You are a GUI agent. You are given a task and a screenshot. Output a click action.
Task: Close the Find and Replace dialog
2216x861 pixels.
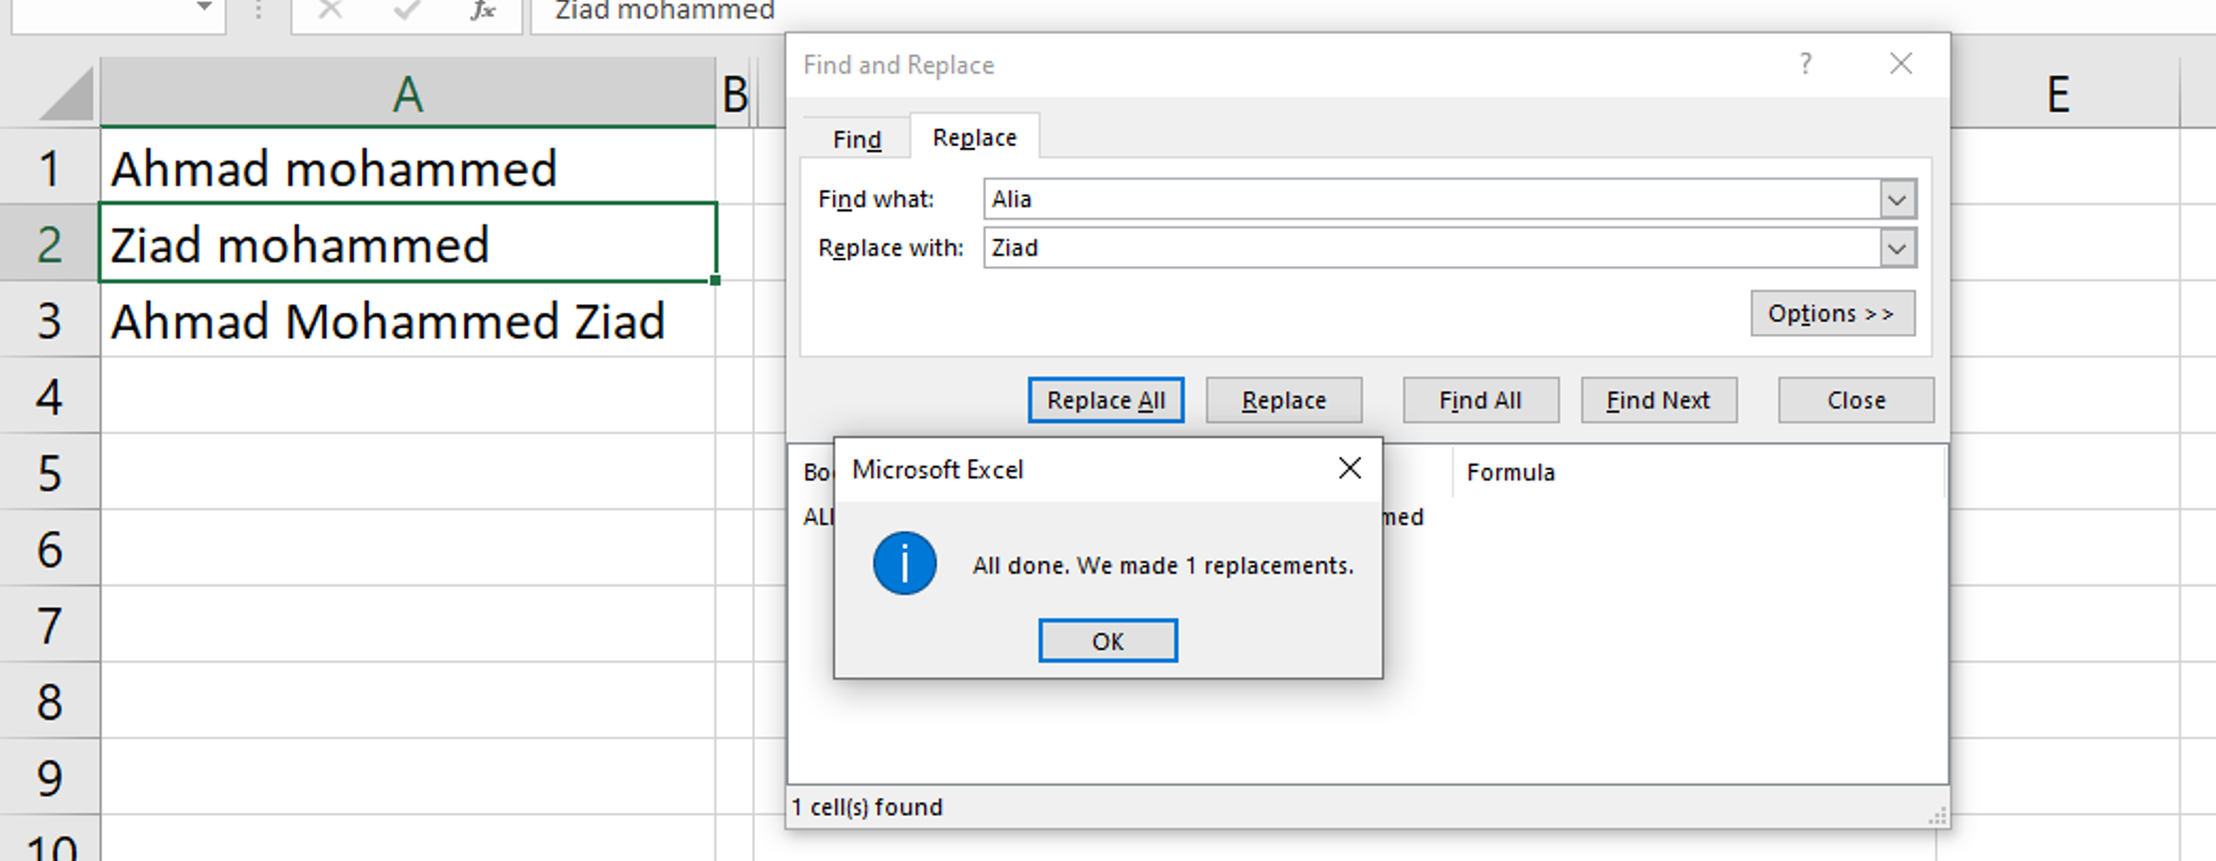coord(1901,64)
